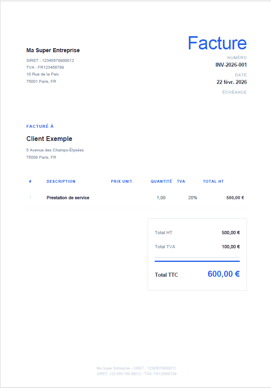Select the Prestation de service line item

click(x=68, y=198)
